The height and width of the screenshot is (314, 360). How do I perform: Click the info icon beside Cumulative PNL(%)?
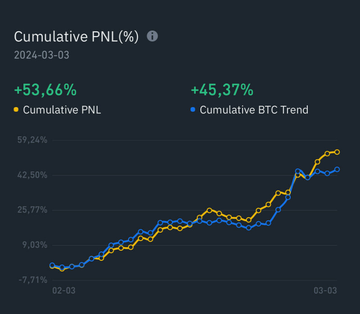[x=153, y=36]
